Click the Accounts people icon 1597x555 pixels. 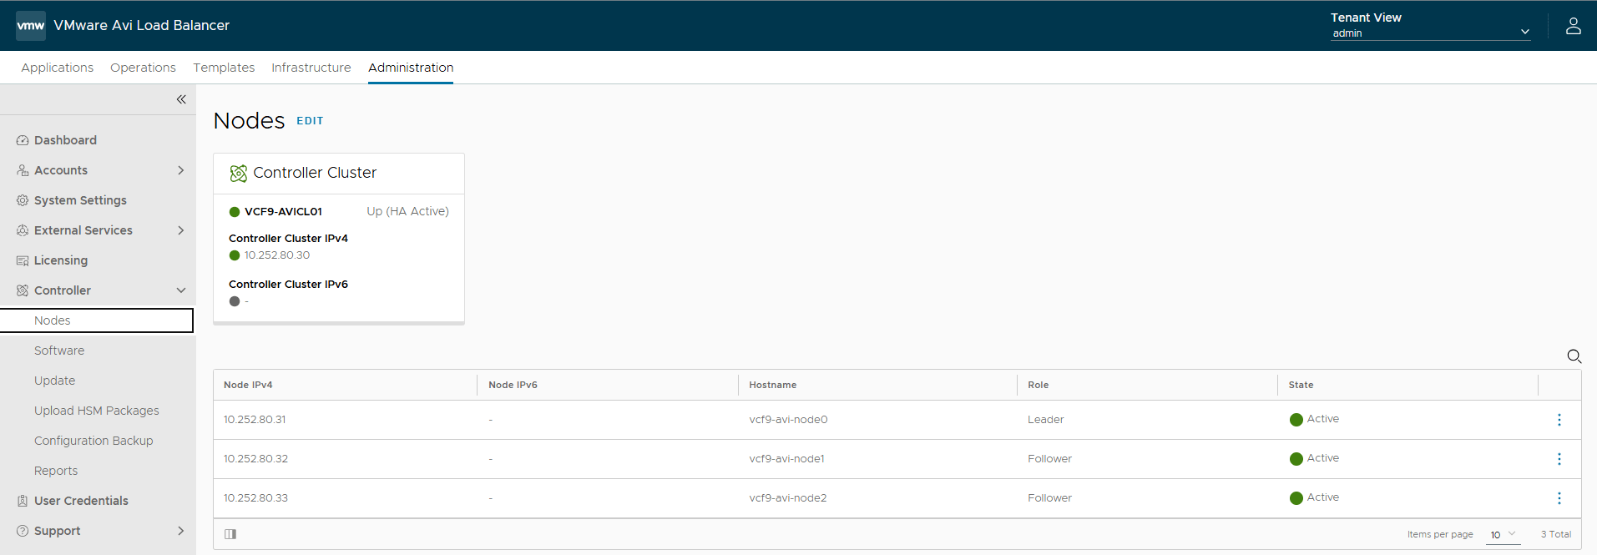(x=23, y=170)
